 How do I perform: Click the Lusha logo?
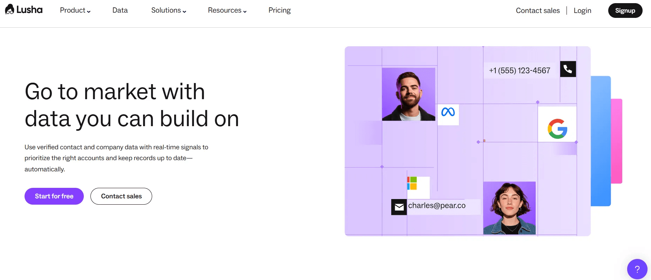coord(24,9)
